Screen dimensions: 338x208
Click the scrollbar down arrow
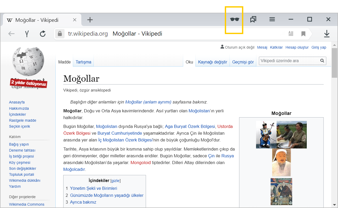coord(334,205)
